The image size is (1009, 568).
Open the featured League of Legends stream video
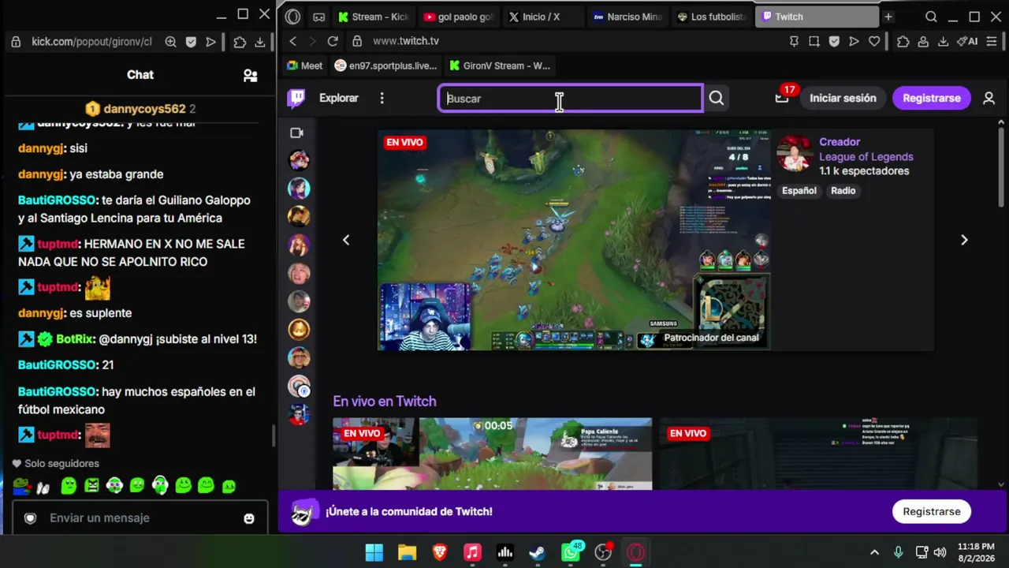tap(574, 240)
